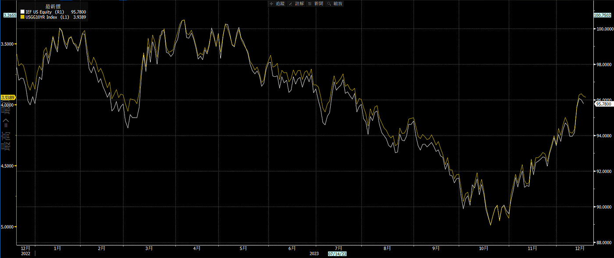
Task: Open the 新聞 news tool
Action: point(316,3)
